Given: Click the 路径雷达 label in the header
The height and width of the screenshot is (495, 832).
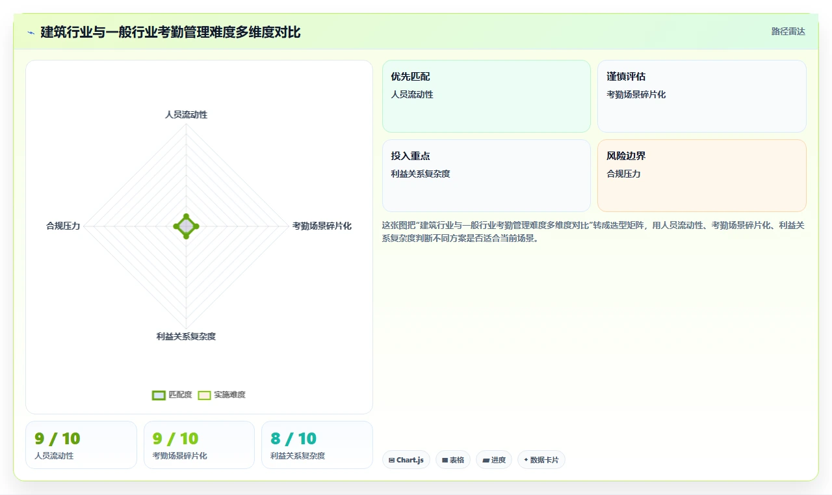Looking at the screenshot, I should [788, 31].
